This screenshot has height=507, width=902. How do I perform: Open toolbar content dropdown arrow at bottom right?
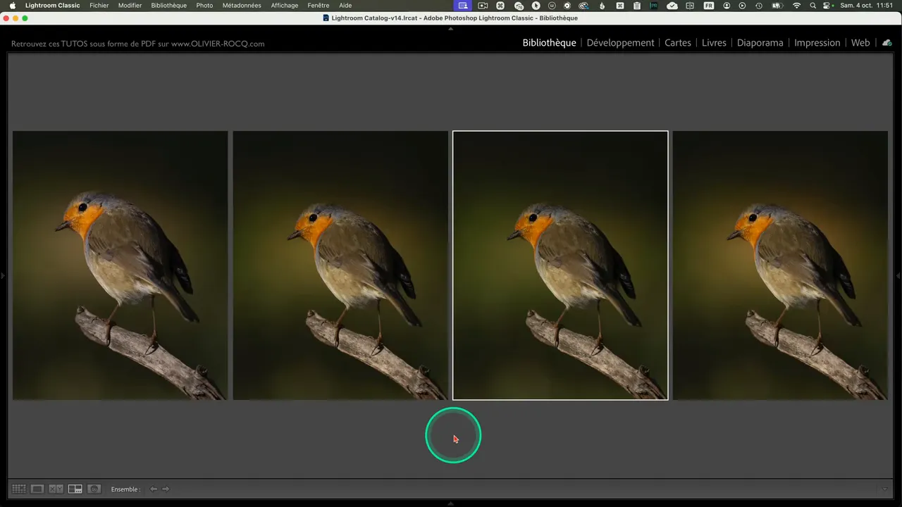pos(884,489)
